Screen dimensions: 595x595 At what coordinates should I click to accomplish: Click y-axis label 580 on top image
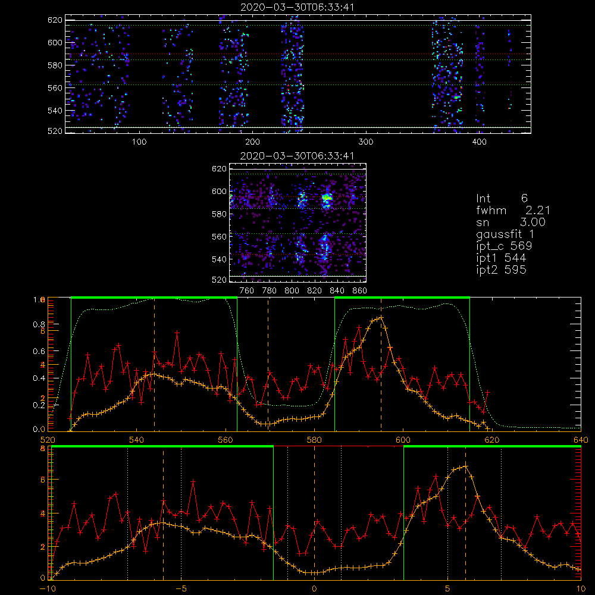[55, 65]
